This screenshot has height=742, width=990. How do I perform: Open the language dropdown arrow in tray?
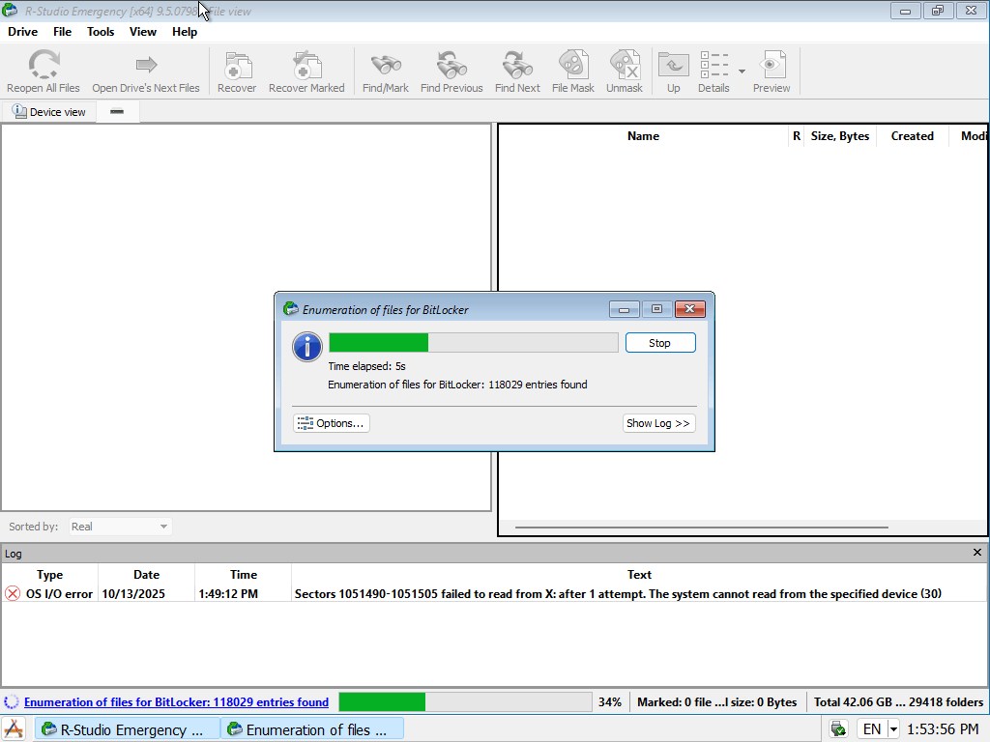893,729
